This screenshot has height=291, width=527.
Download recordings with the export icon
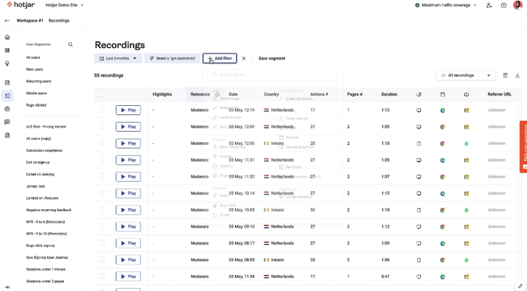coord(517,75)
